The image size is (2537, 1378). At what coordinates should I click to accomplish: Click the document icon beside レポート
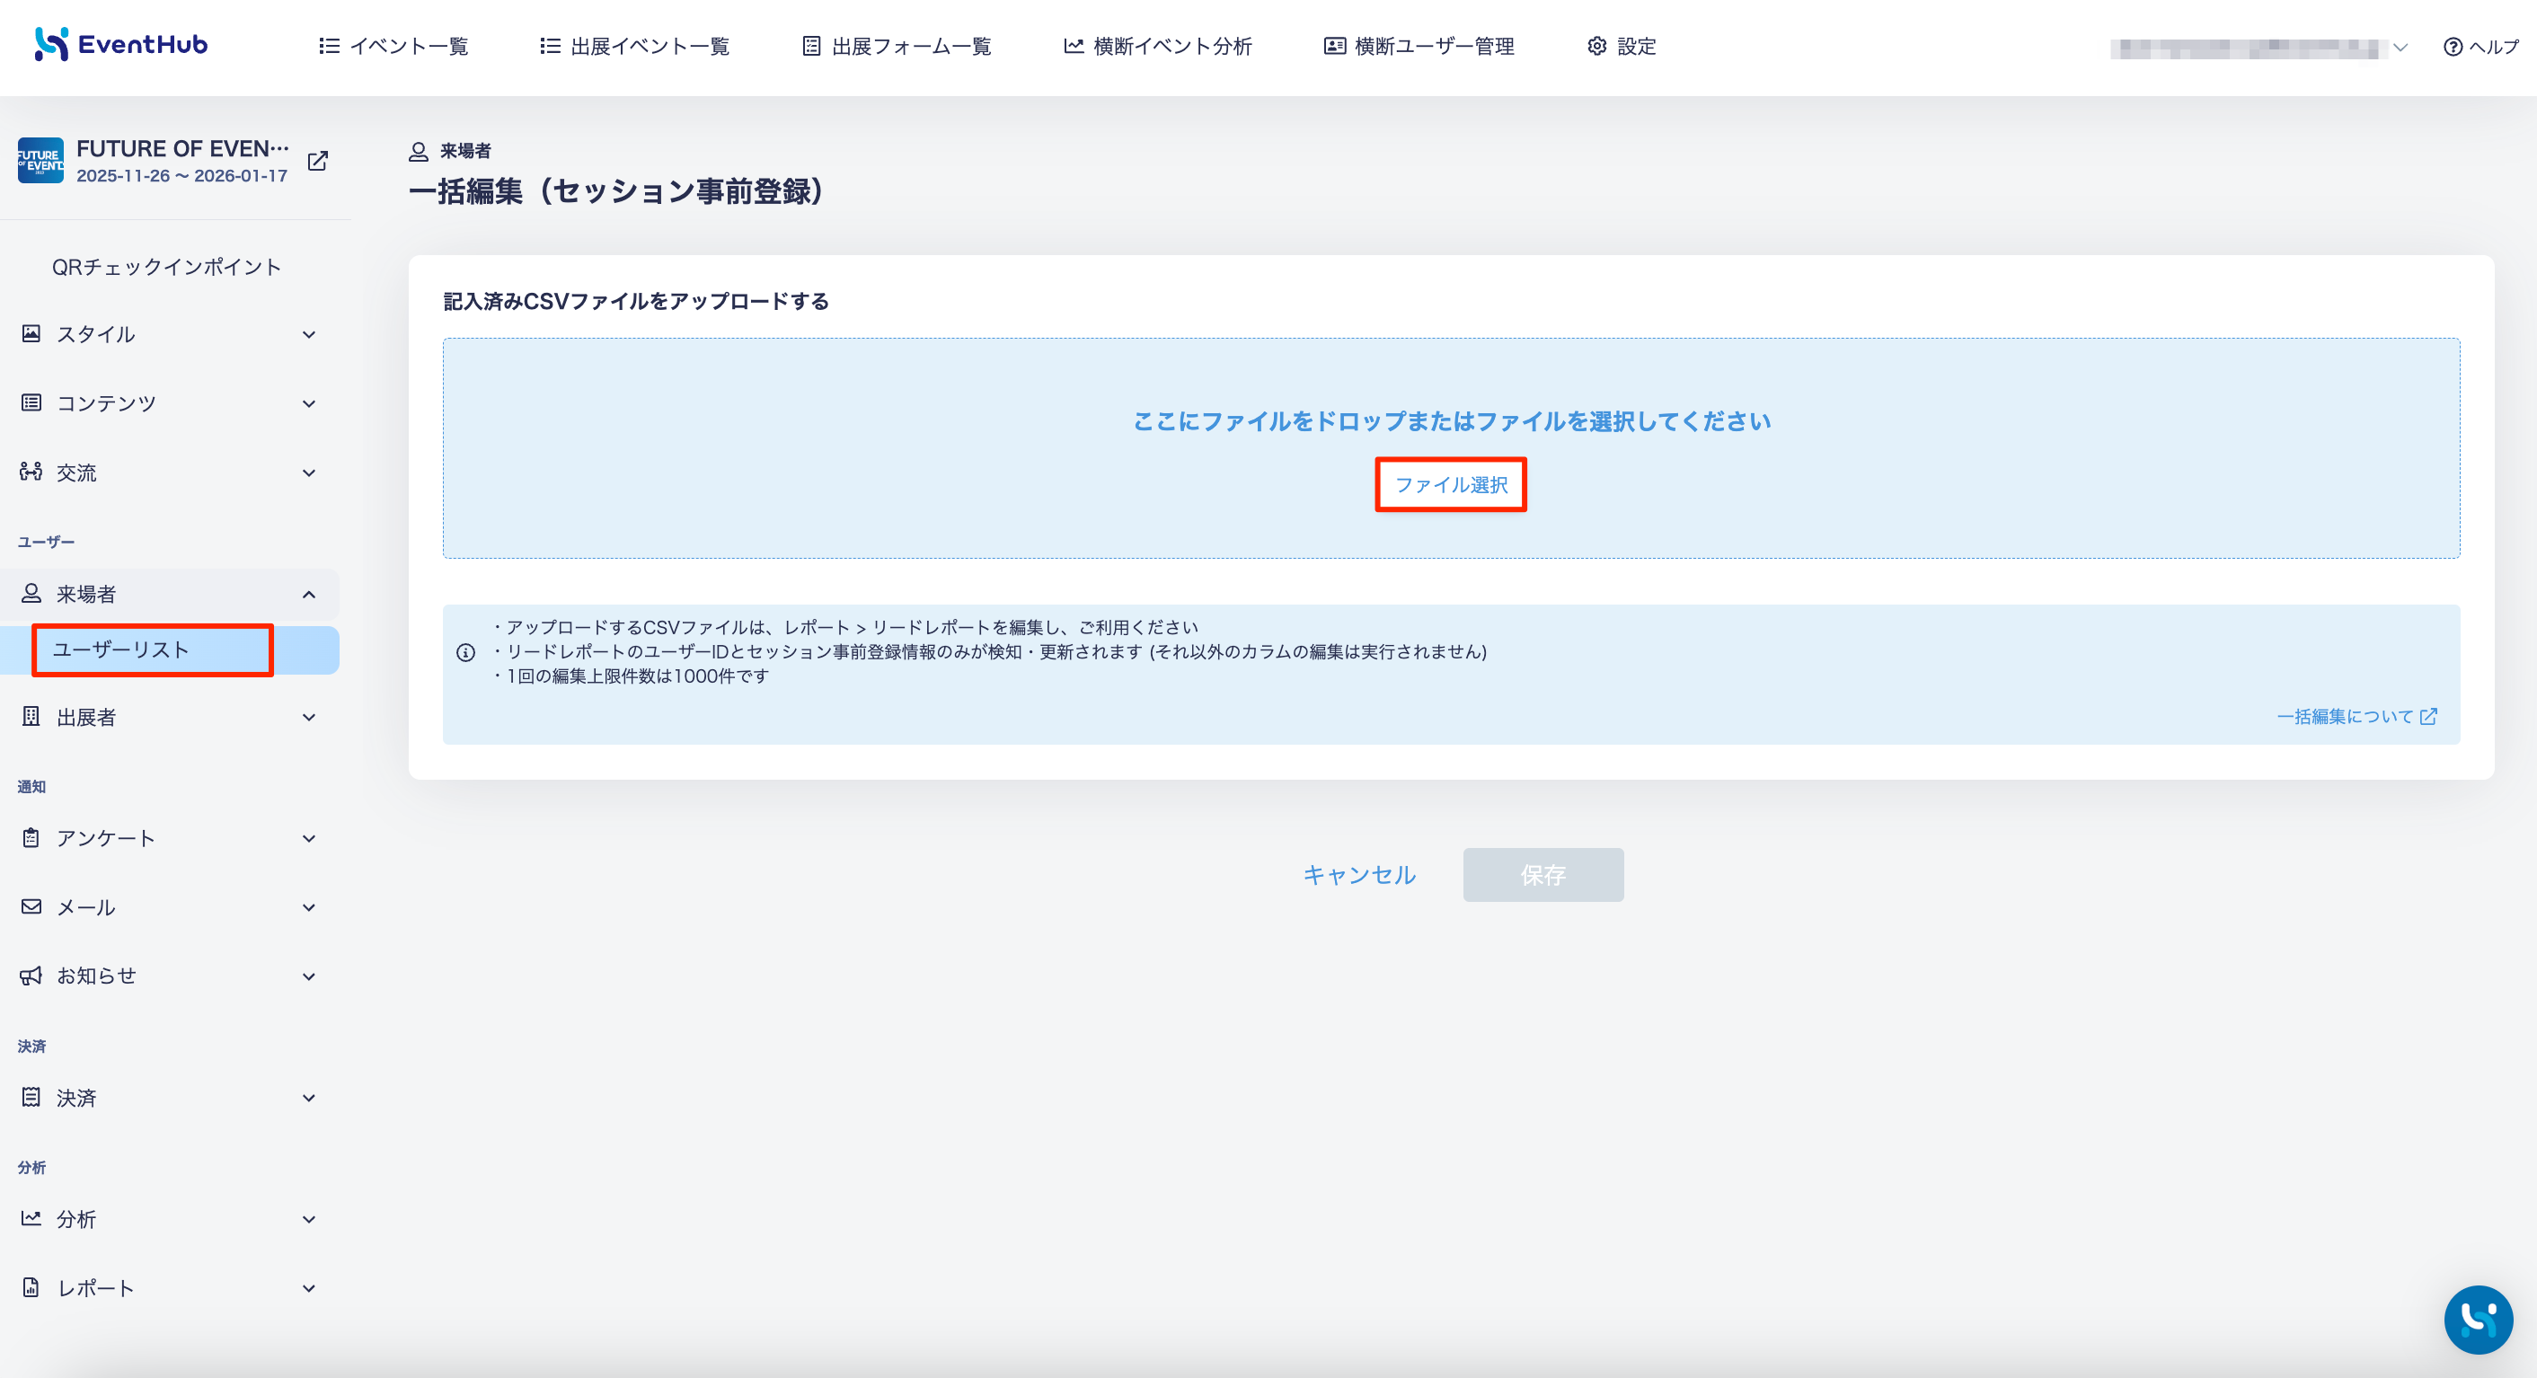pyautogui.click(x=31, y=1287)
